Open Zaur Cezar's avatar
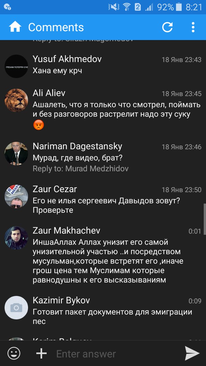 point(16,196)
